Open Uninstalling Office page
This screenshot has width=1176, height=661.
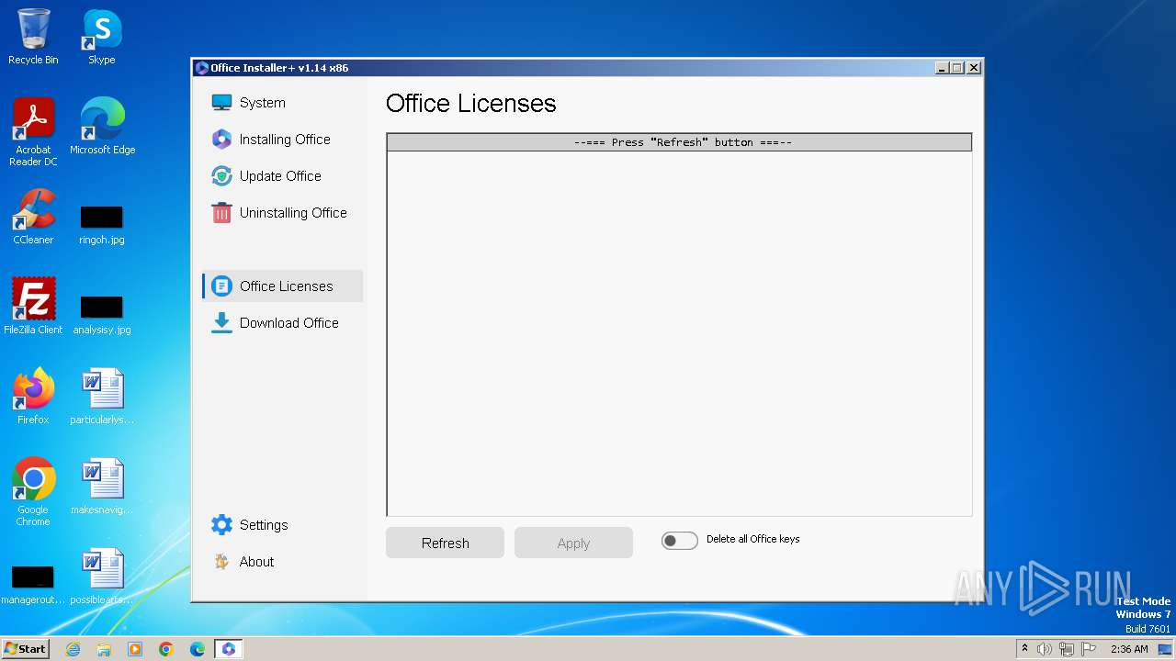(x=293, y=213)
